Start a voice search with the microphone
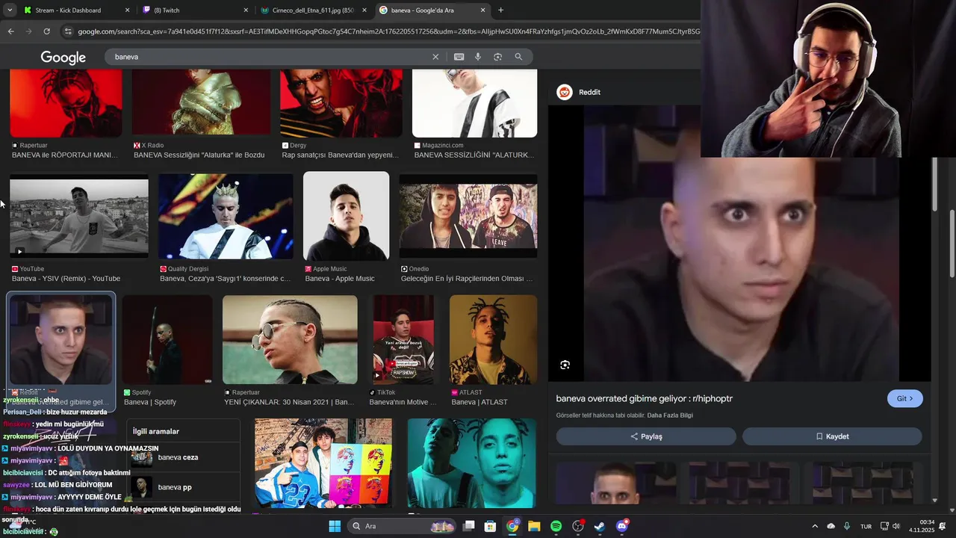The image size is (956, 538). (478, 57)
